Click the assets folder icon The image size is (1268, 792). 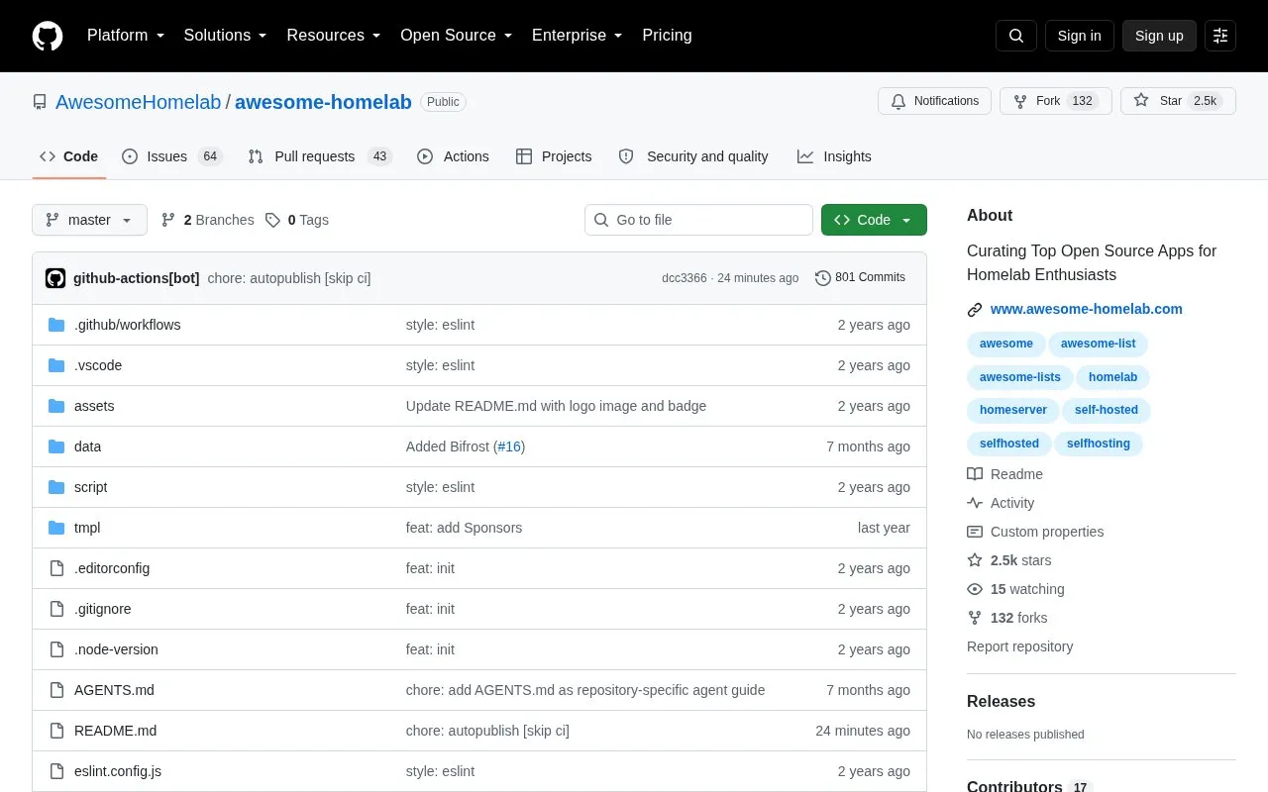tap(56, 406)
